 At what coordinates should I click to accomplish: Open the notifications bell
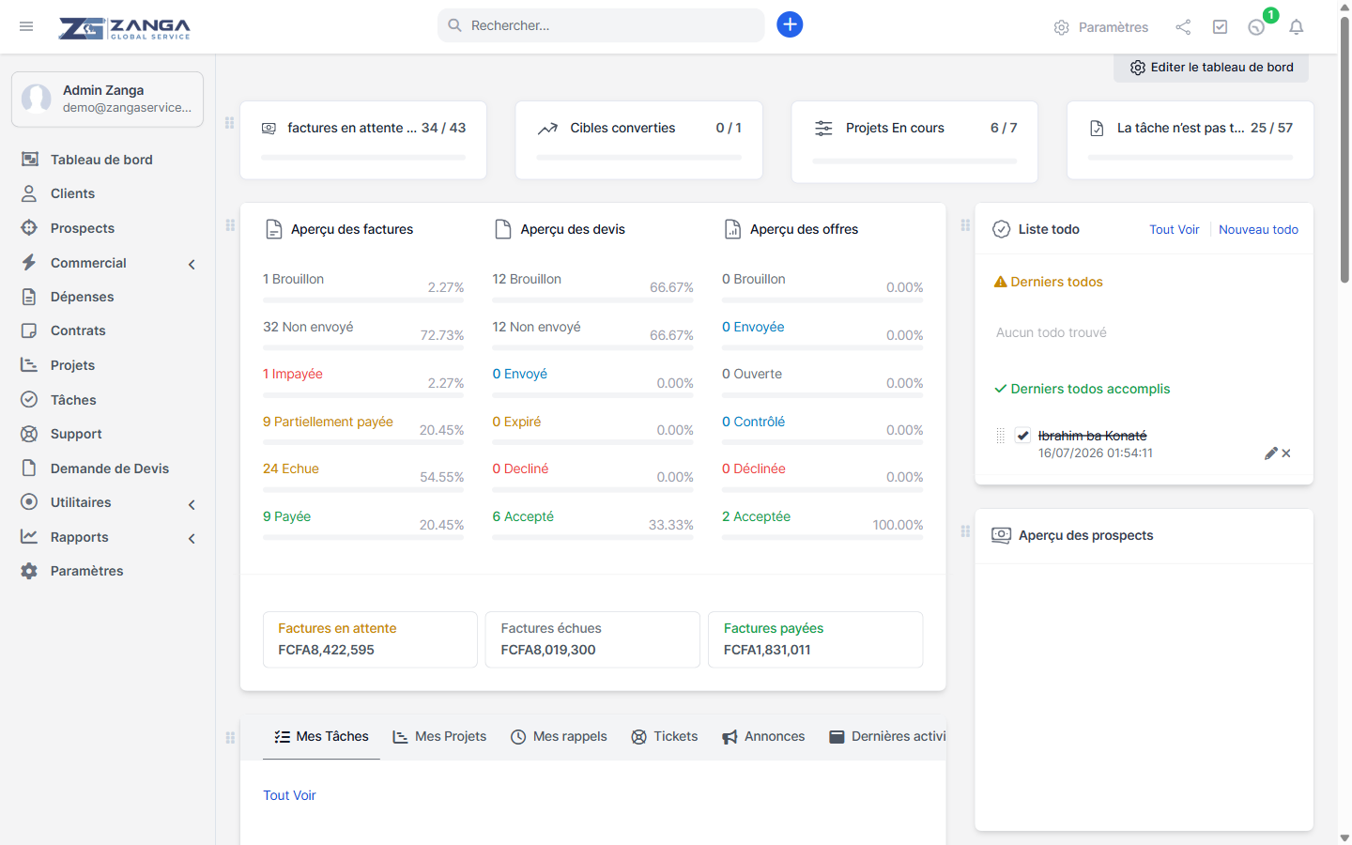pyautogui.click(x=1297, y=27)
